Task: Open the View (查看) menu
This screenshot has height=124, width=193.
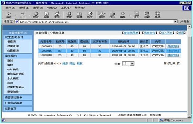Action: tap(38, 8)
